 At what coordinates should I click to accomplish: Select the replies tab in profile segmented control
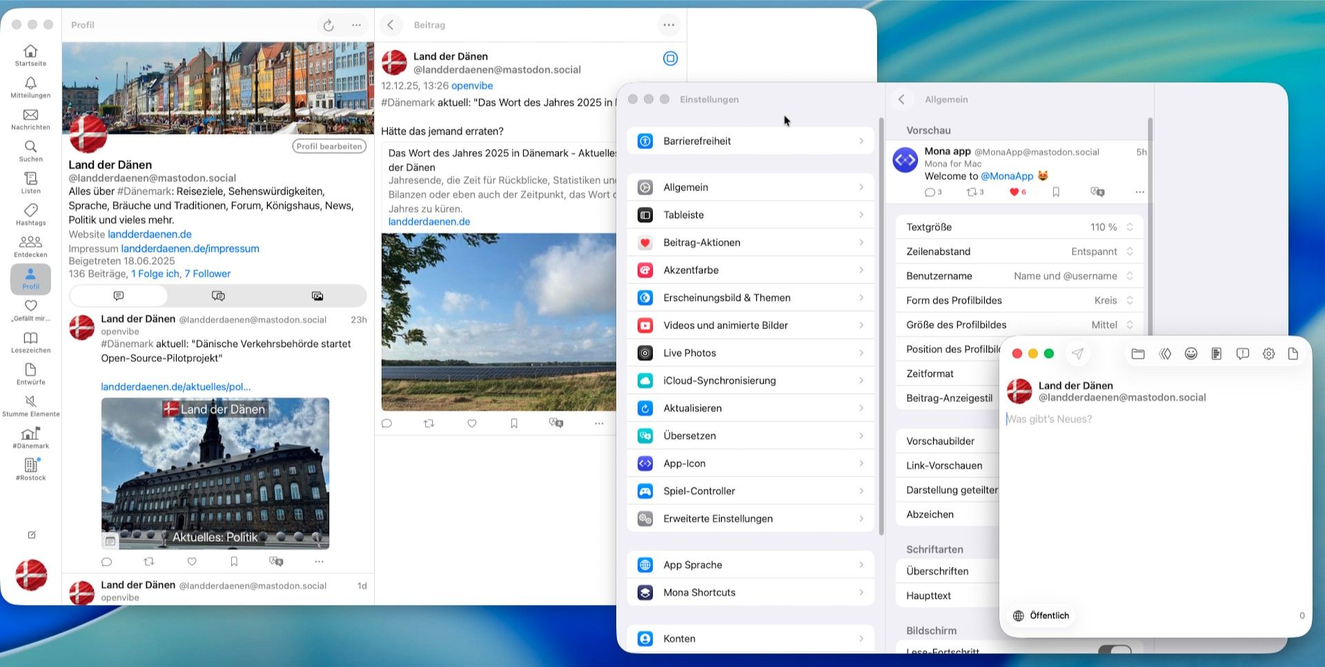(218, 296)
